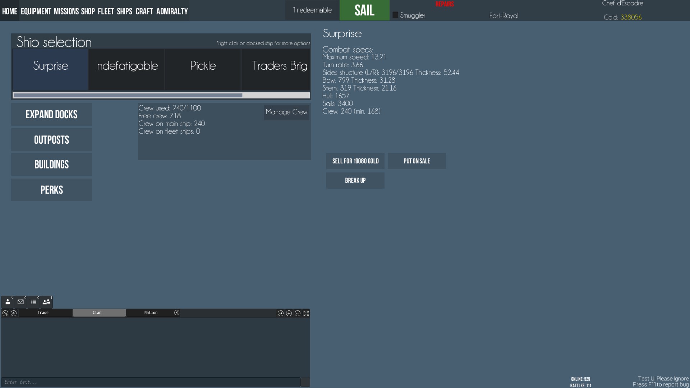Click the green SAIL button
Viewport: 690px width, 388px height.
(x=364, y=10)
